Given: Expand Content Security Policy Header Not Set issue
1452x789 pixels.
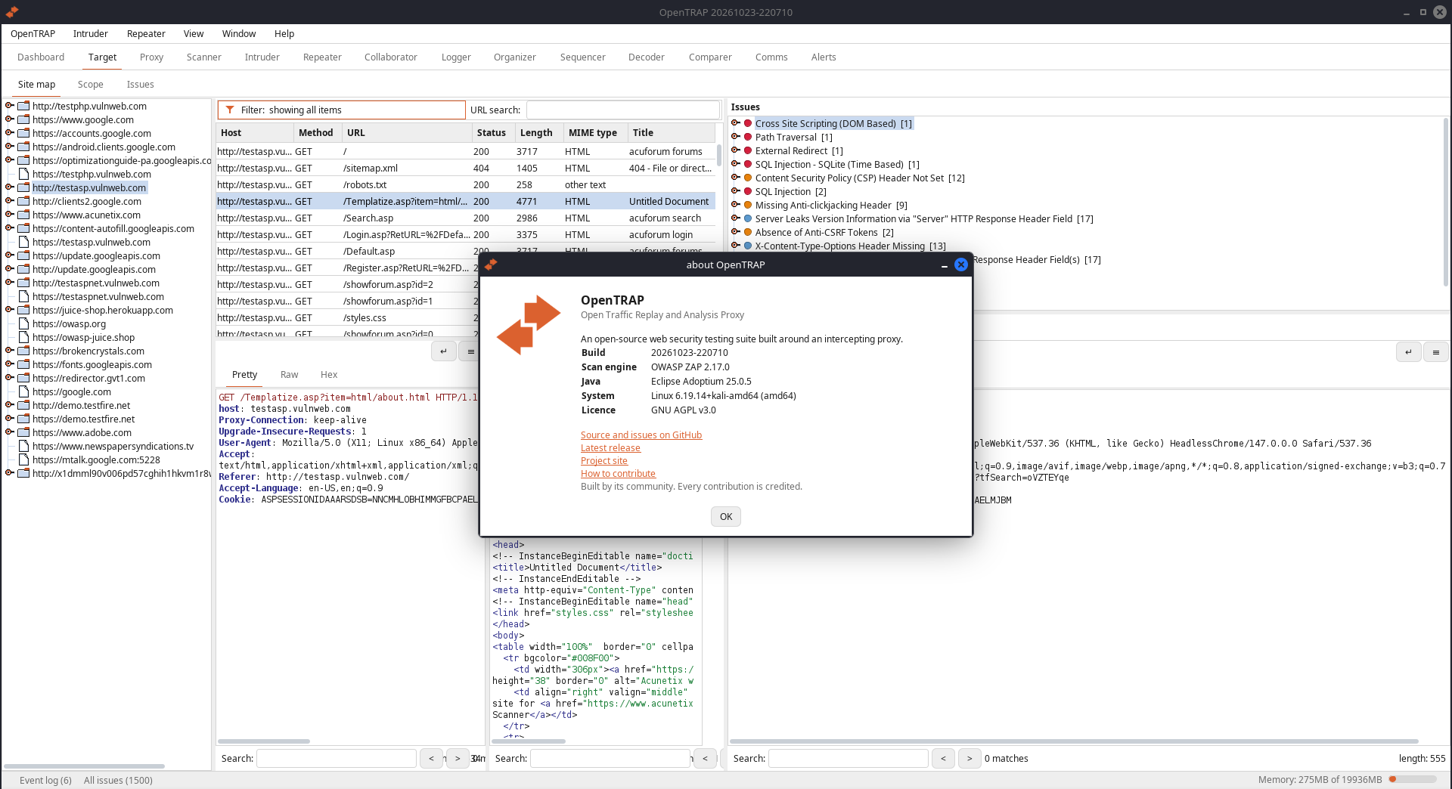Looking at the screenshot, I should click(x=735, y=178).
